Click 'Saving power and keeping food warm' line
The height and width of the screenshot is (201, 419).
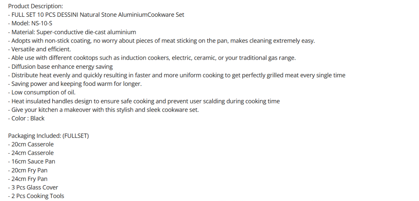tap(75, 84)
